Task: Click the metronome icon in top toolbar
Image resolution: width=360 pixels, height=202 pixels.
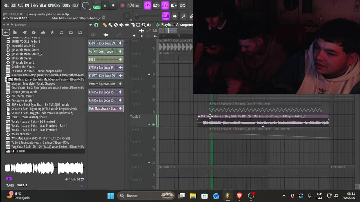Action: [148, 5]
